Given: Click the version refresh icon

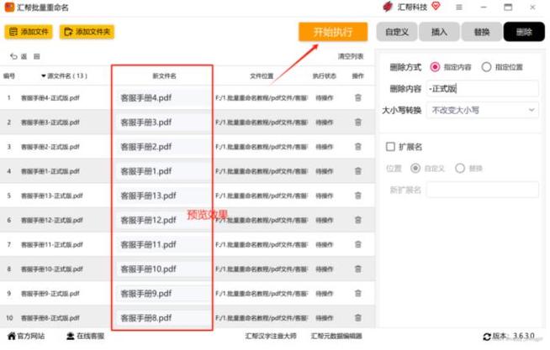Looking at the screenshot, I should click(x=487, y=337).
